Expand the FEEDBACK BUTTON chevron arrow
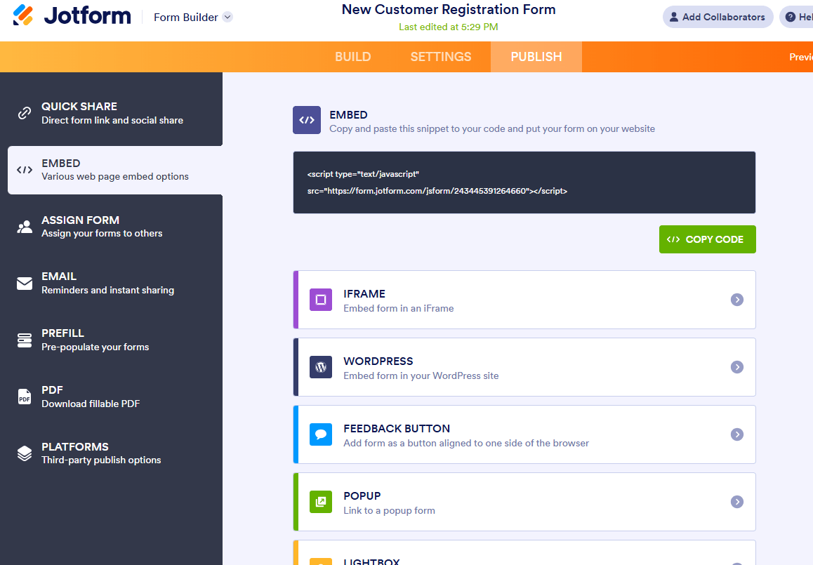This screenshot has width=813, height=565. (x=736, y=434)
